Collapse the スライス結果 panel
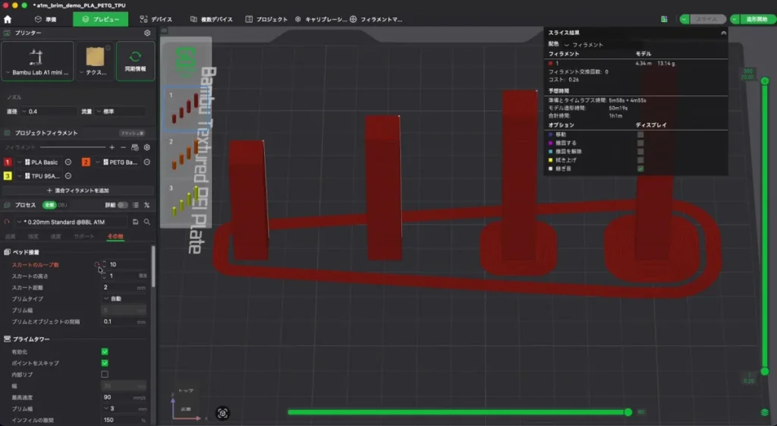The image size is (777, 426). (723, 33)
